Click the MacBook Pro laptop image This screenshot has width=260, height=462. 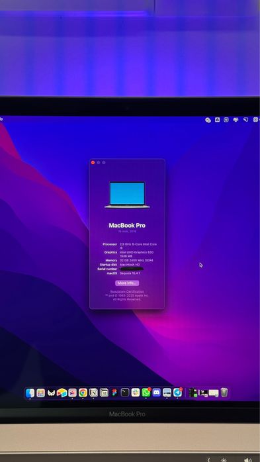[x=127, y=195]
